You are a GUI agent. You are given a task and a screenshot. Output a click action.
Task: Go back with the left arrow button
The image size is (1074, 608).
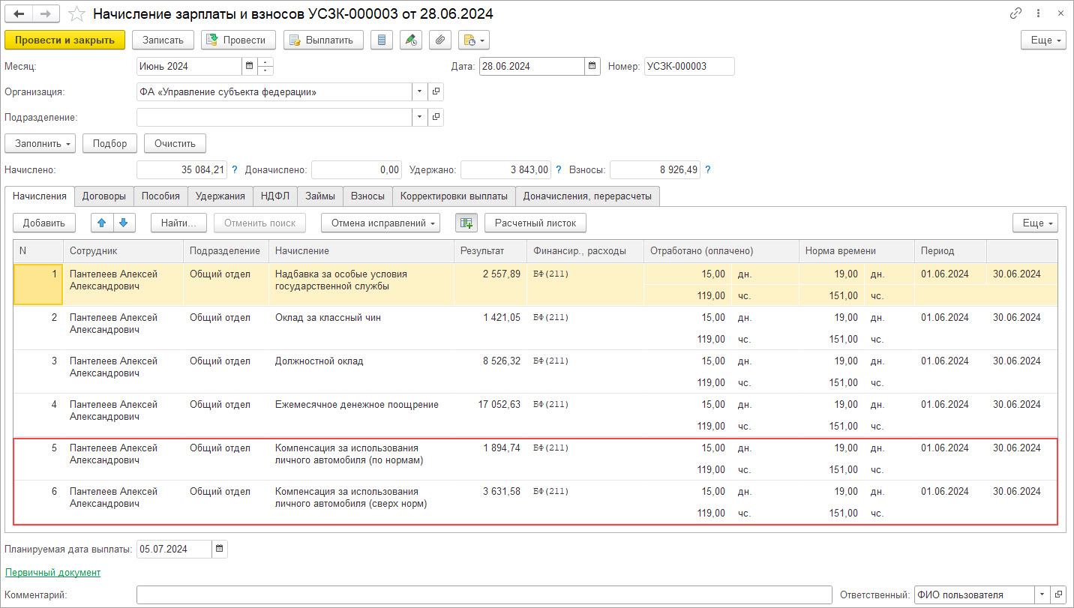click(19, 14)
